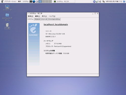Viewport: 126px width, 95px height.
Task: Open the コンピュータ desktop icon
Action: (x=7, y=8)
